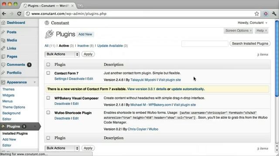Screen dimensions: 279x156
Task: Click the large plug icon beside Plugins heading
Action: pyautogui.click(x=49, y=34)
